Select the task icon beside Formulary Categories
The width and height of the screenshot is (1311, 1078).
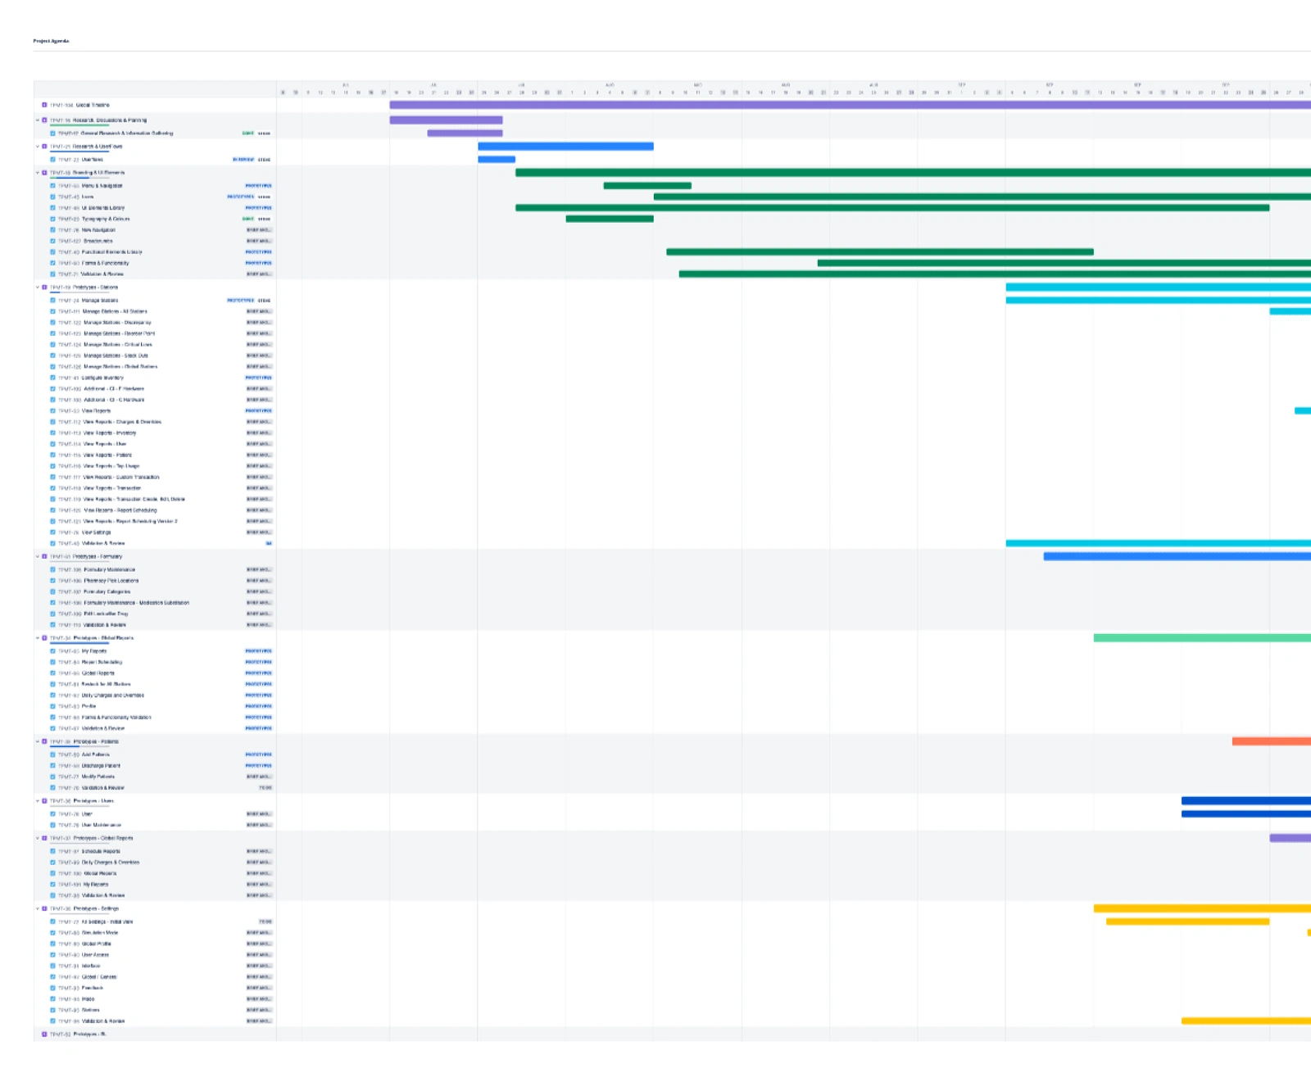coord(52,591)
